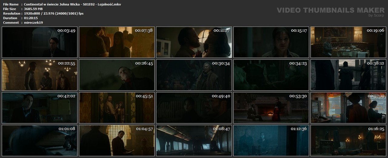This screenshot has width=388, height=158.
Task: Click the resolution value 1920x800 / 23.976 fps
Action: 54,13
